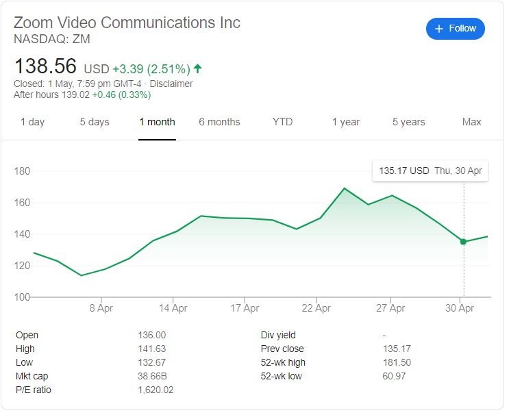Click the plus icon on Follow
Viewport: 509px width, 415px height.
point(439,29)
